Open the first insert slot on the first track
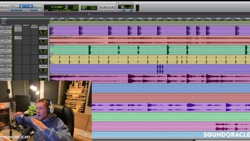Viewport: 250px width, 141px height. pyautogui.click(x=18, y=27)
